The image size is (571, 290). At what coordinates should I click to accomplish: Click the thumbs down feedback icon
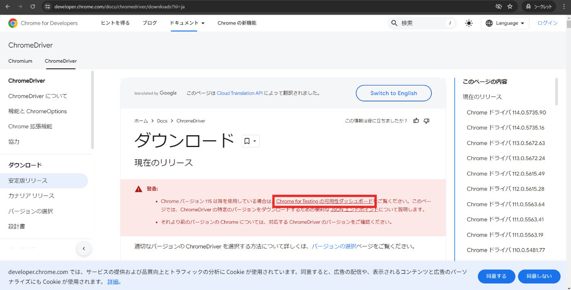pyautogui.click(x=427, y=121)
